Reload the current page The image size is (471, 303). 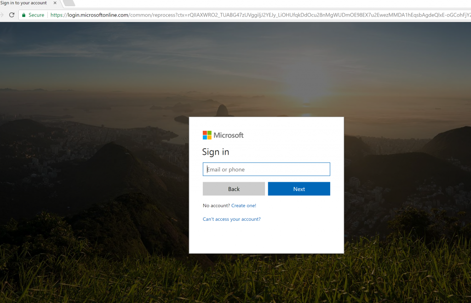click(11, 14)
